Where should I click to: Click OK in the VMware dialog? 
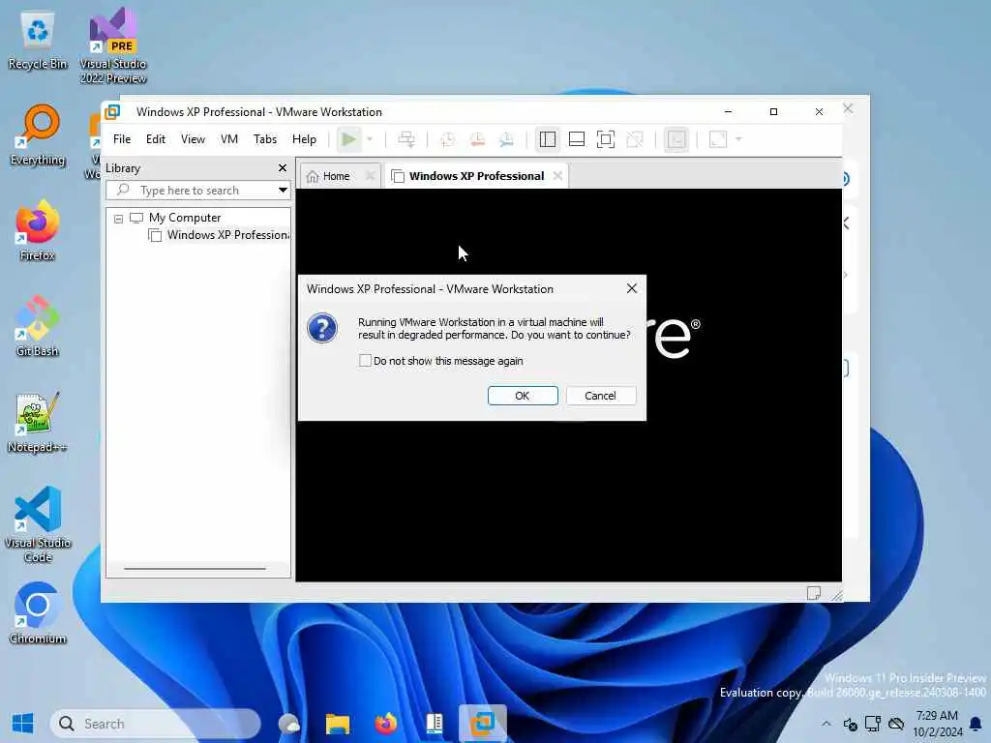(523, 396)
